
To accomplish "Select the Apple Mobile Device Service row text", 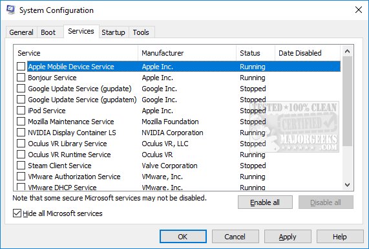I will click(71, 67).
